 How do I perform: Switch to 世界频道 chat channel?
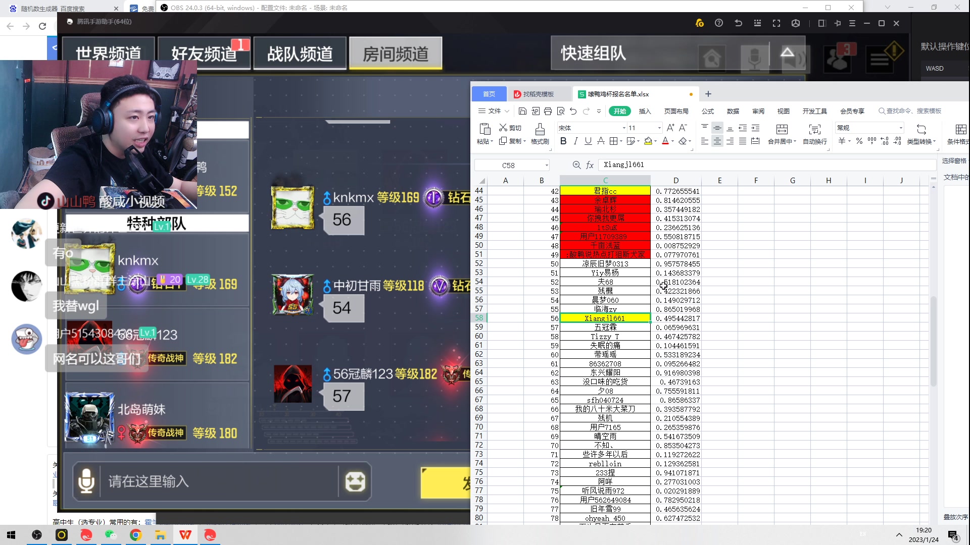(x=108, y=53)
